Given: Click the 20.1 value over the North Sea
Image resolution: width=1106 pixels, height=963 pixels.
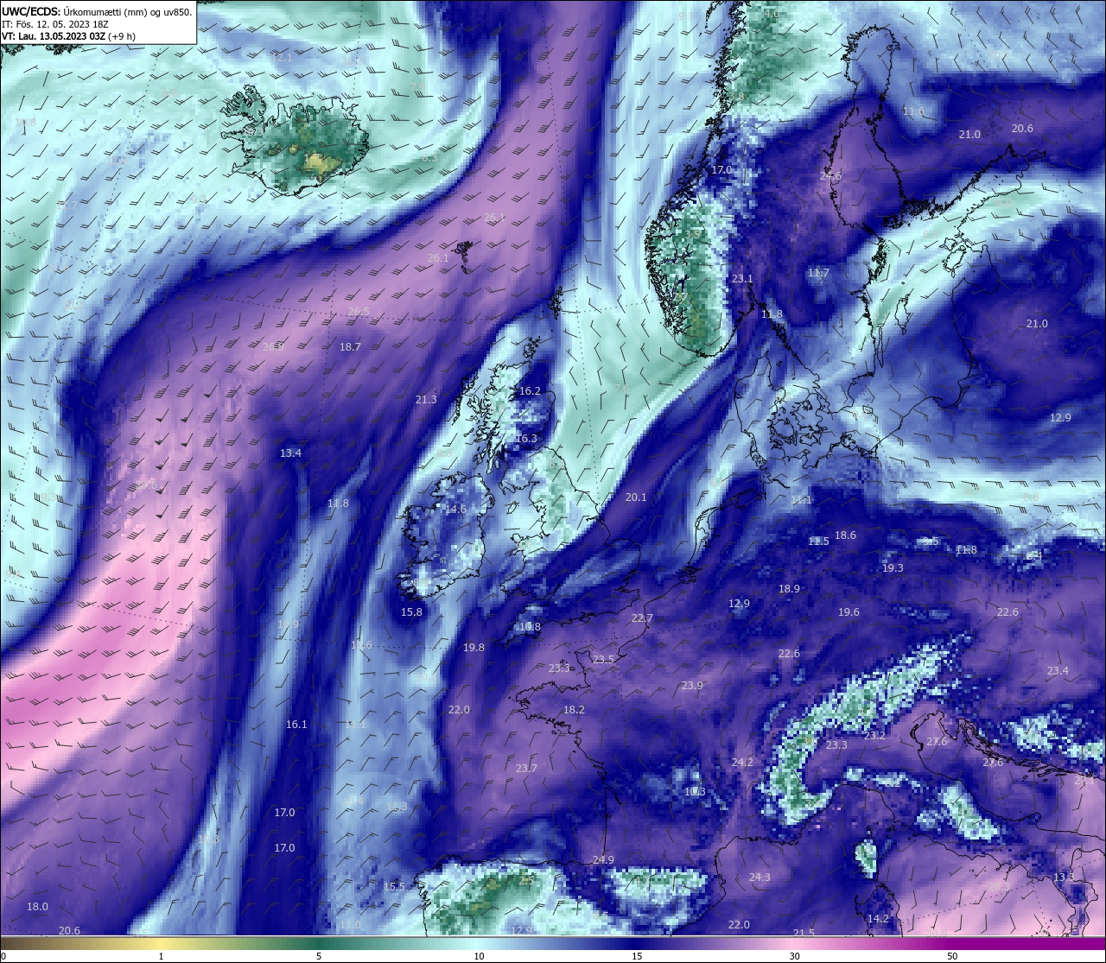Looking at the screenshot, I should (636, 497).
